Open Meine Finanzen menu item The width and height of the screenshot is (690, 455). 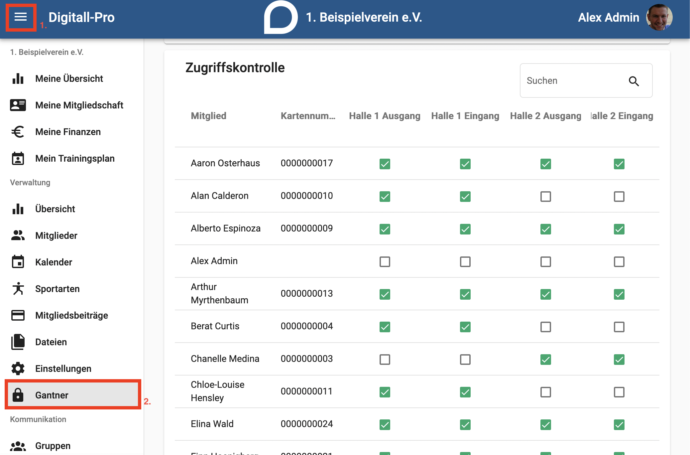click(x=72, y=132)
